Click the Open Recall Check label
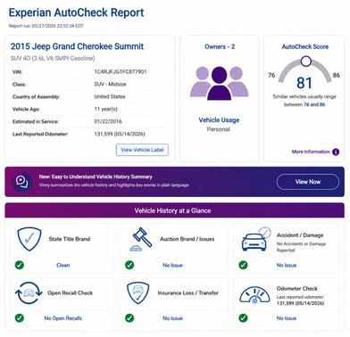 pyautogui.click(x=71, y=292)
